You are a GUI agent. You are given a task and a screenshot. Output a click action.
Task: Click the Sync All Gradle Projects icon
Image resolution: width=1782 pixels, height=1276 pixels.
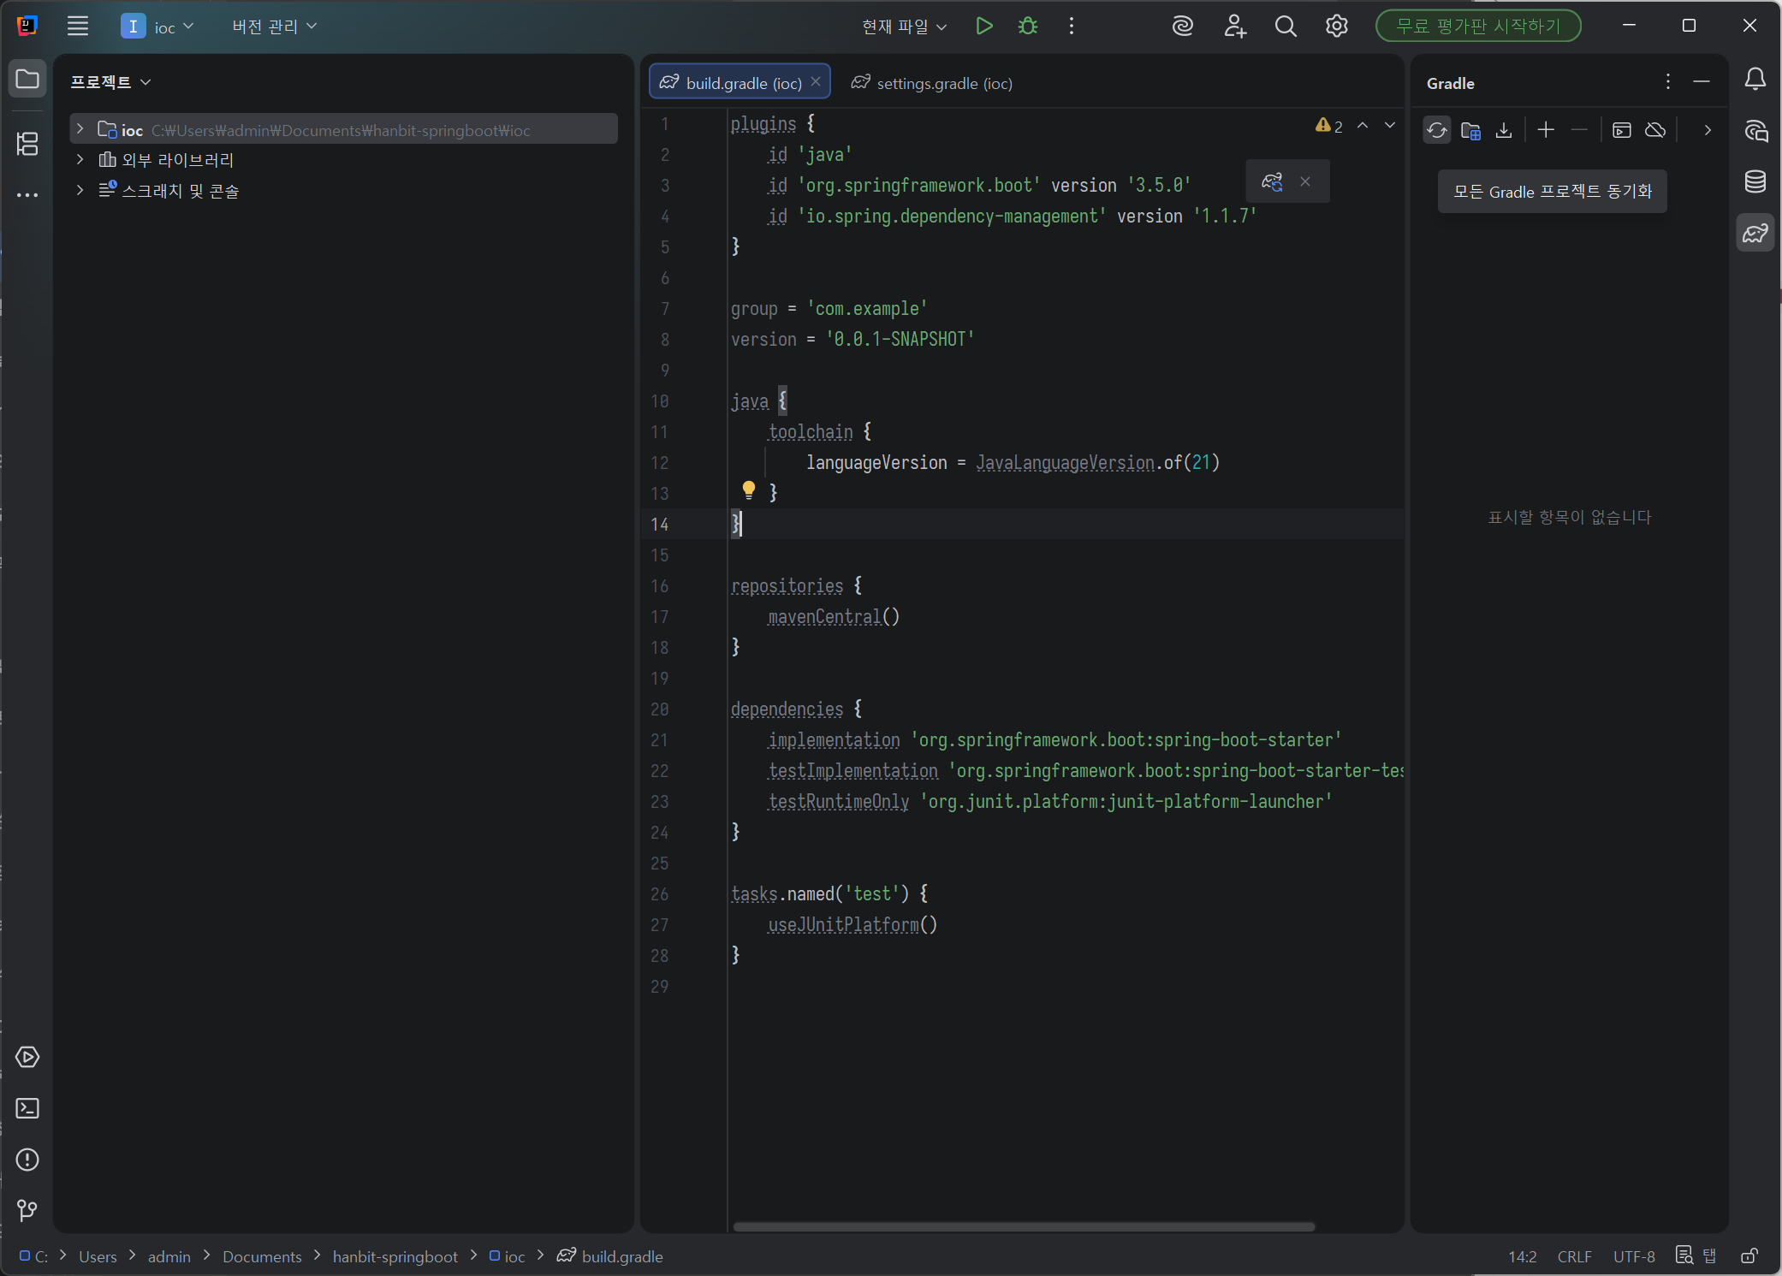pos(1437,130)
